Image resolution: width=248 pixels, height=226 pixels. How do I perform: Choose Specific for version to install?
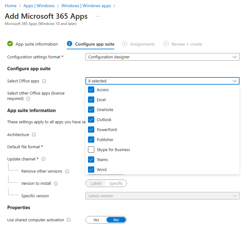(116, 183)
